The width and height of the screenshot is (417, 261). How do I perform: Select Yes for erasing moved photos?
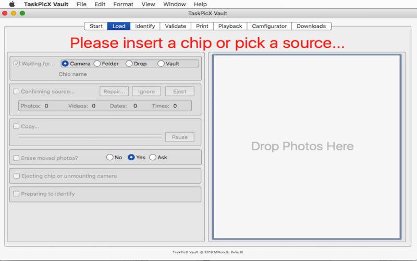click(131, 157)
